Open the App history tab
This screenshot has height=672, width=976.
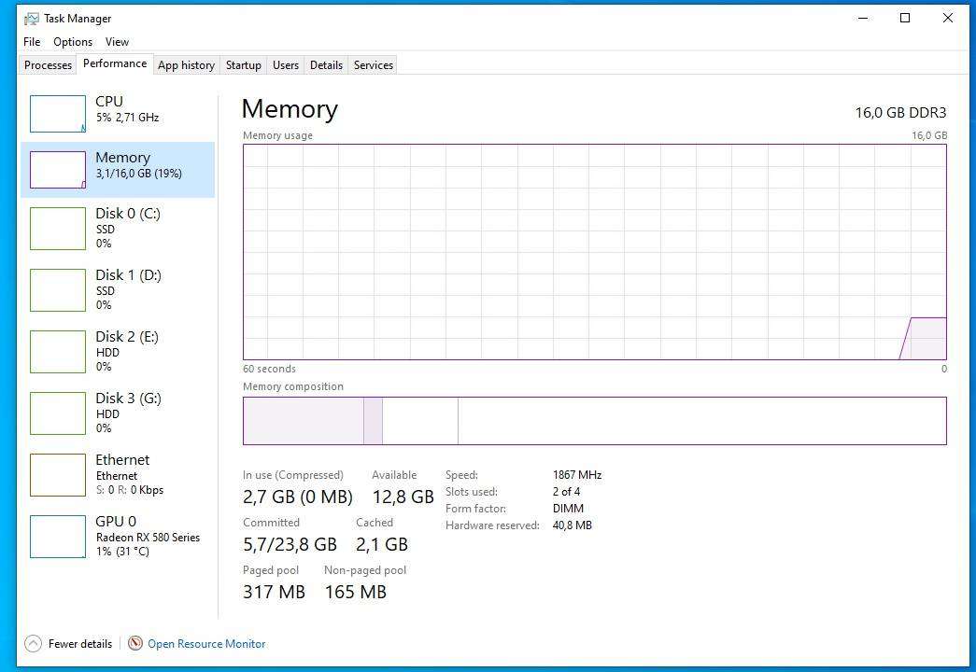pyautogui.click(x=186, y=64)
